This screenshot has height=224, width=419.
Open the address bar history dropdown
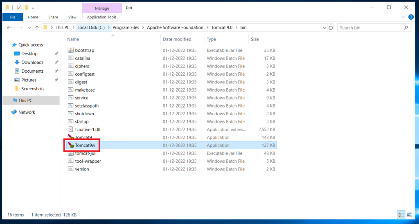[324, 28]
